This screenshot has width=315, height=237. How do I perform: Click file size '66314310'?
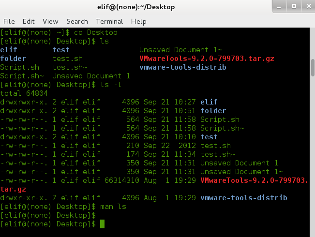122,180
